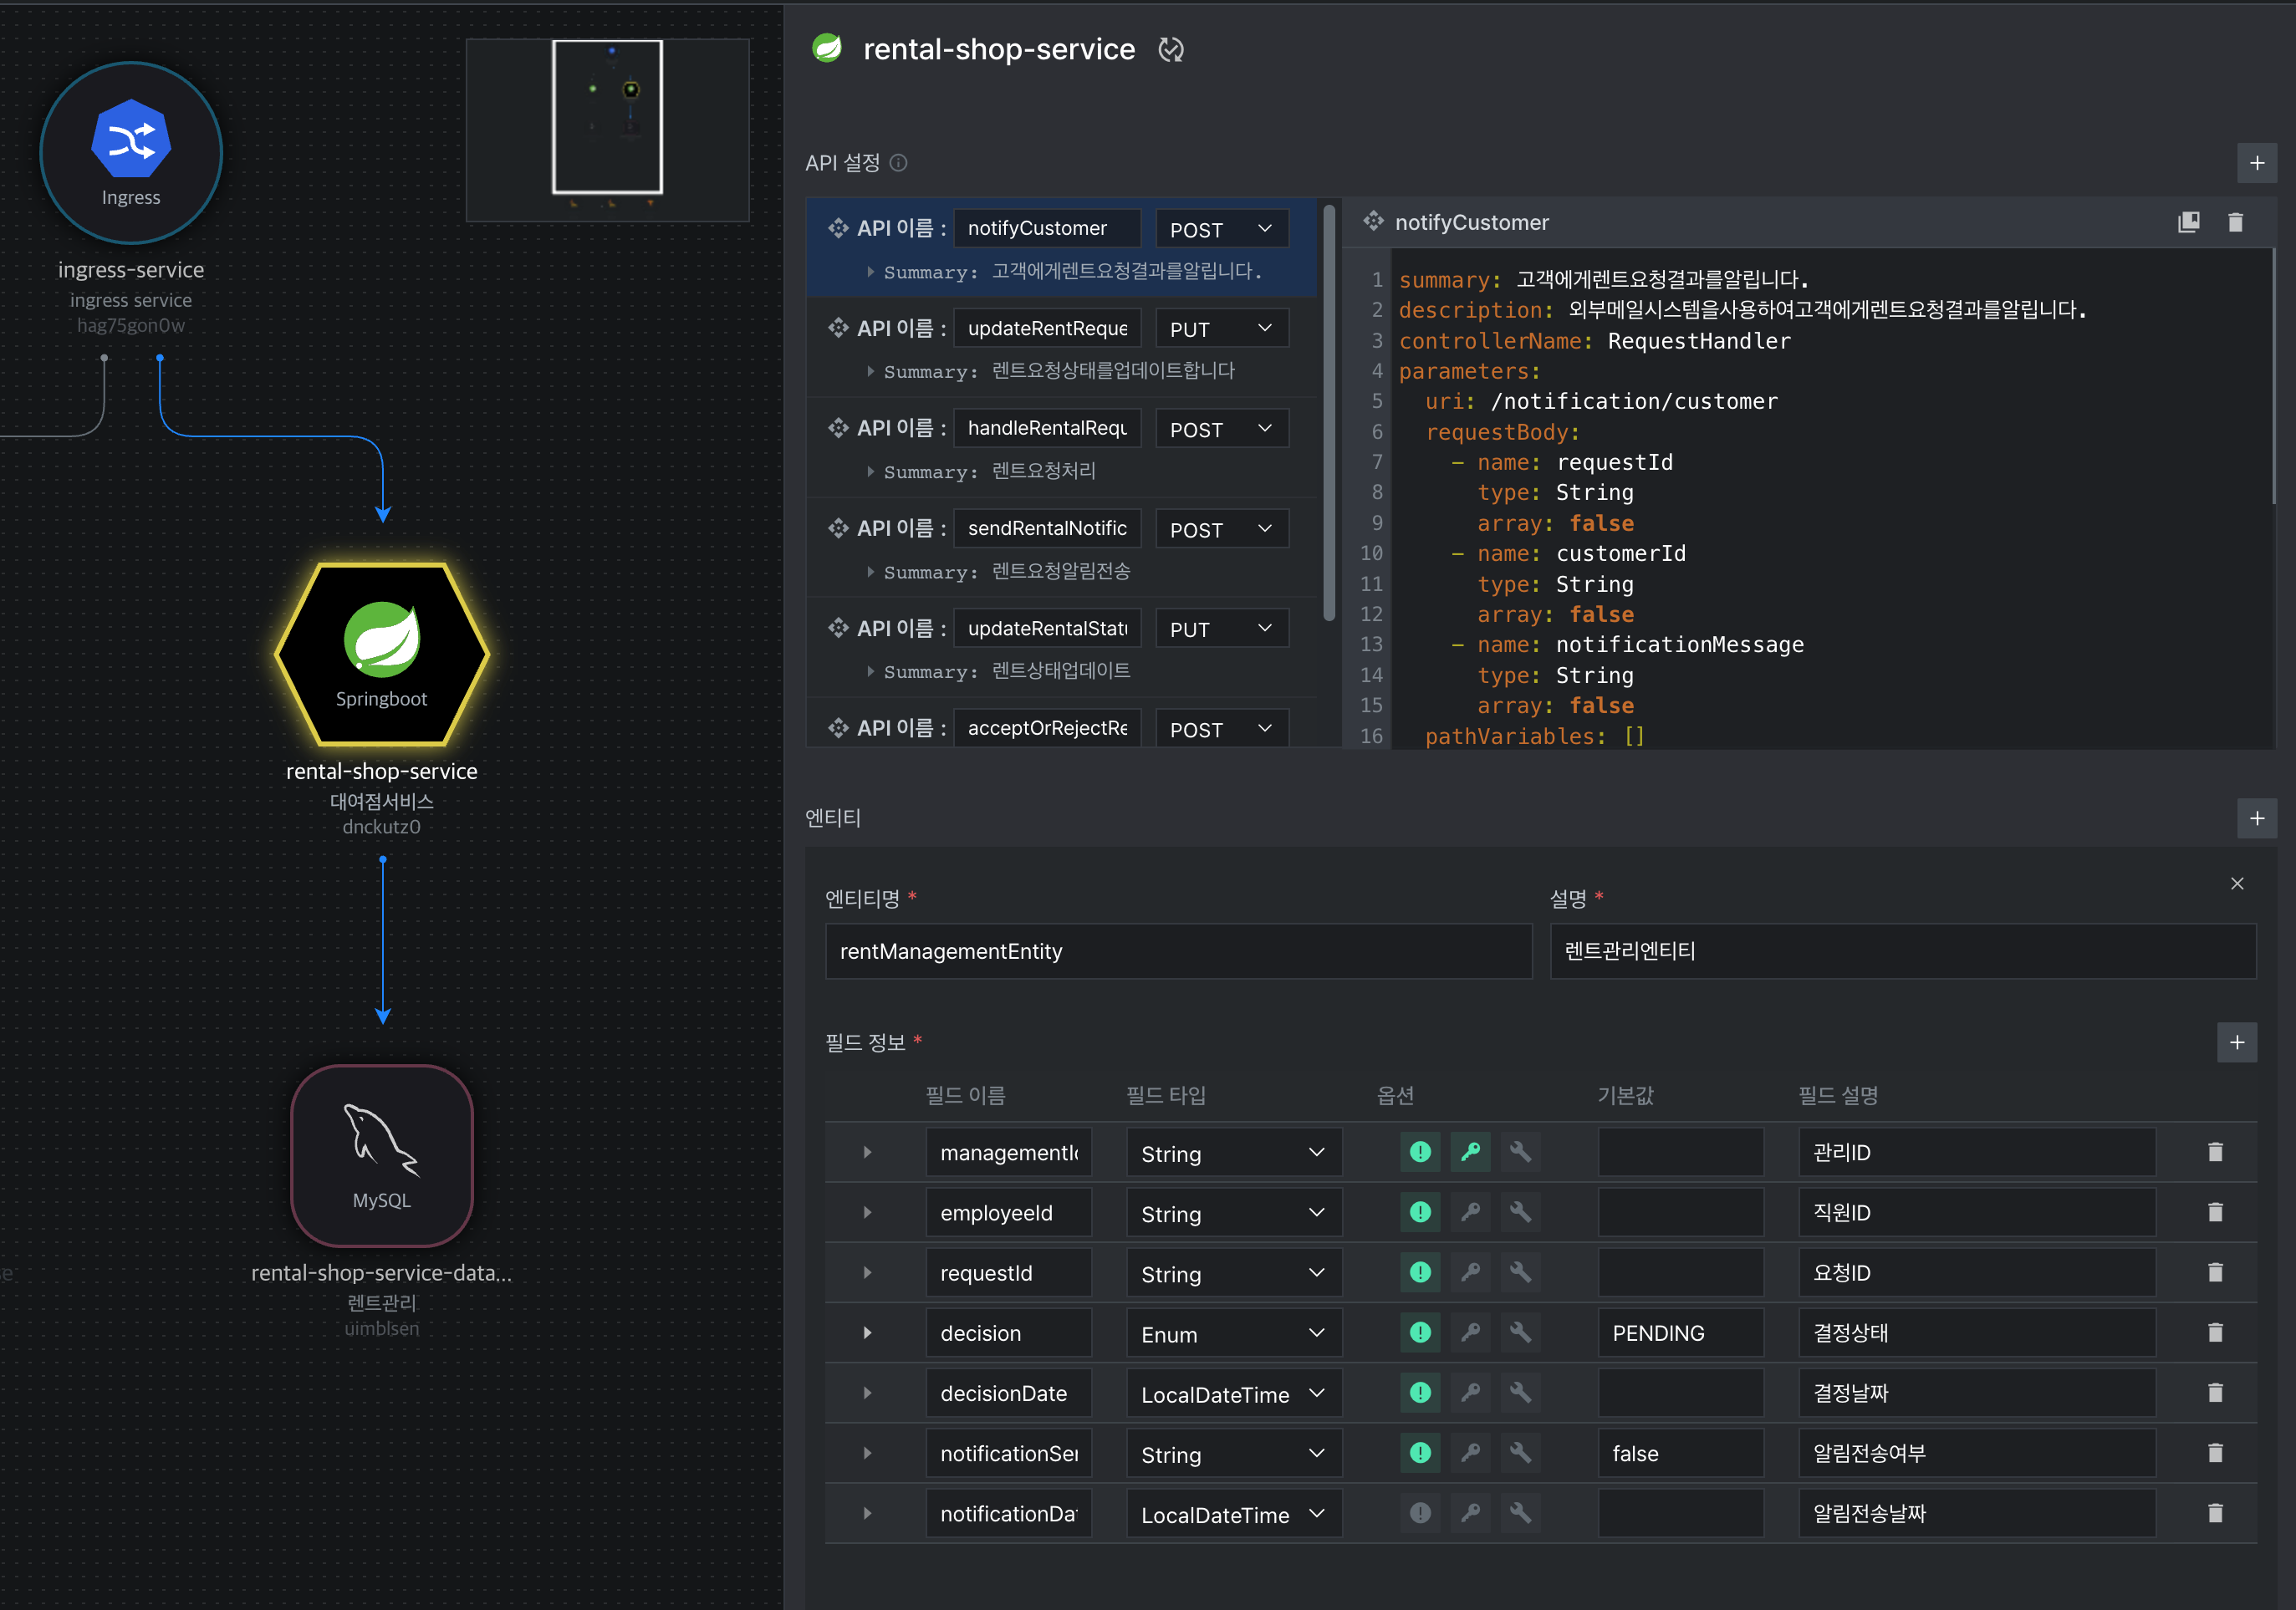This screenshot has height=1610, width=2296.
Task: Delete the notifyCustomer API with trash icon
Action: pos(2236,222)
